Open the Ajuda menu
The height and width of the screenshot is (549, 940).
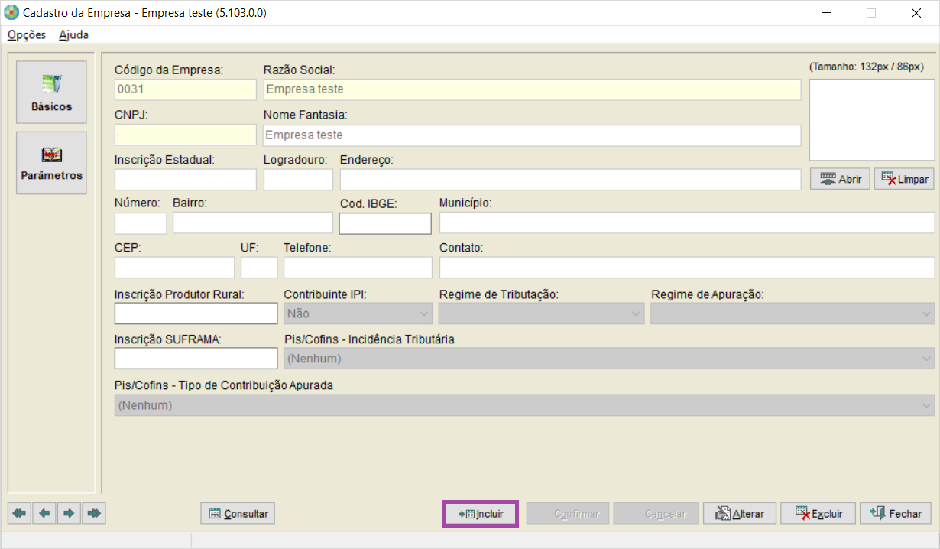tap(73, 34)
